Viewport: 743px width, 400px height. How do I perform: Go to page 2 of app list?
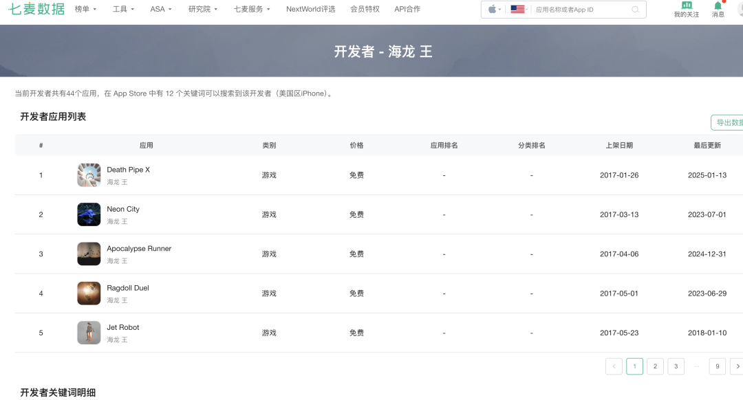tap(656, 366)
